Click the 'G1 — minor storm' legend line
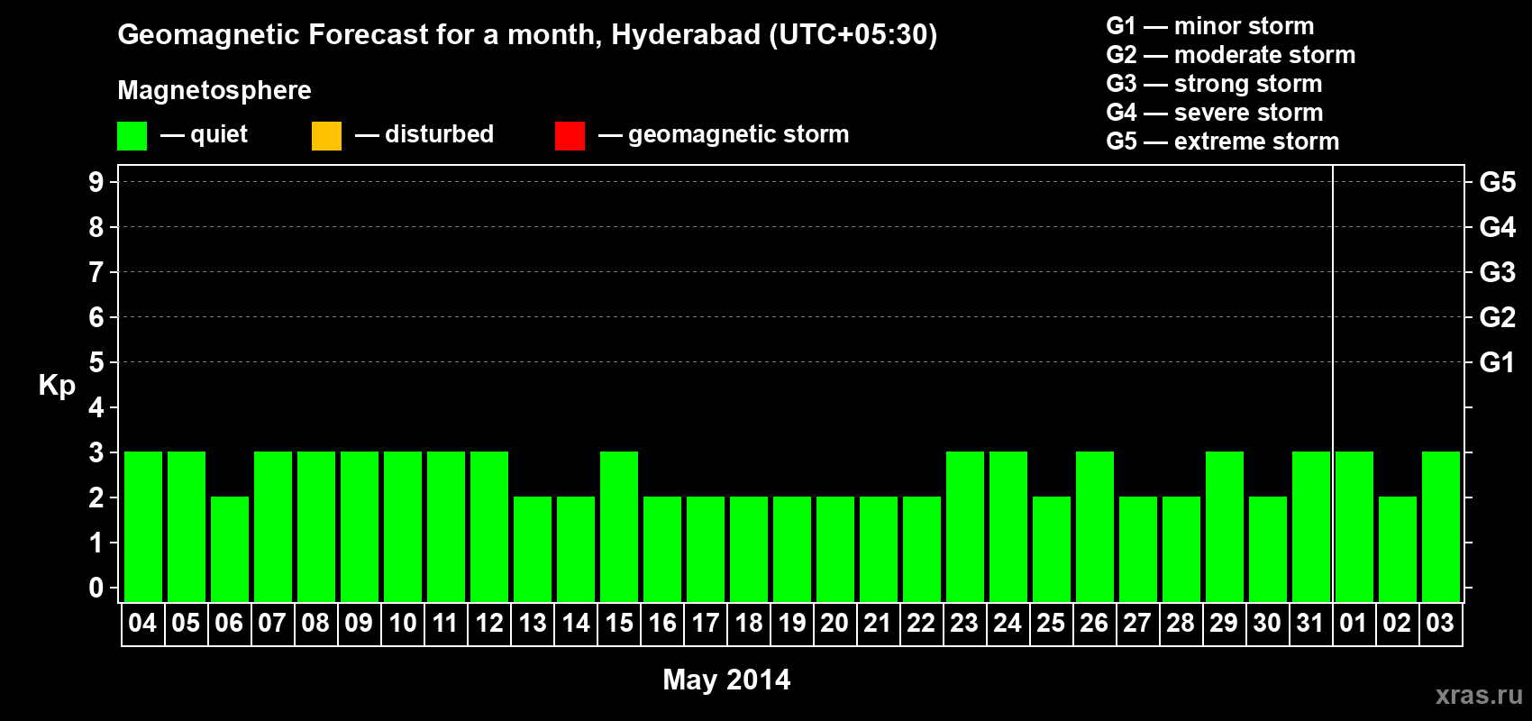Screen dimensions: 1532x721 coord(1210,26)
